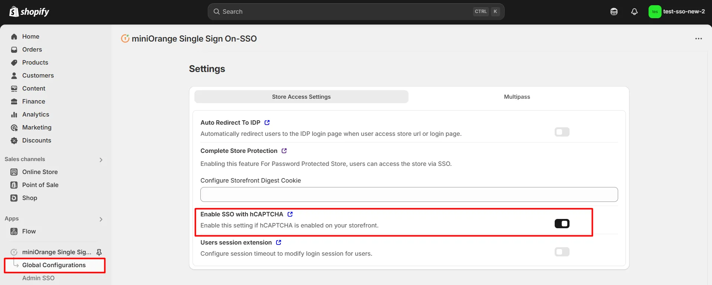Screen dimensions: 712x285
Task: Enable Auto Redirect To IDP toggle
Action: 562,132
